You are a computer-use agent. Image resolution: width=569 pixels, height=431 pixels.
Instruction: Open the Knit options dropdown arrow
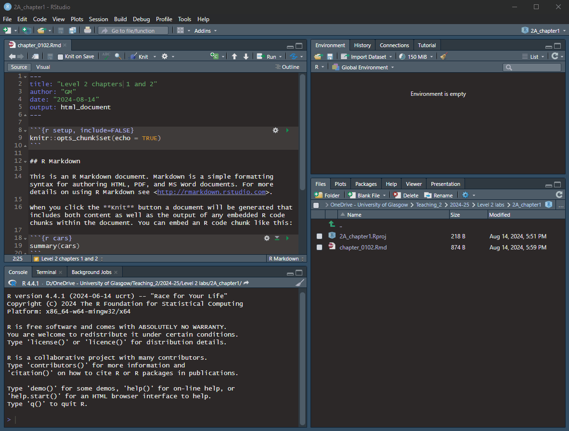point(155,57)
